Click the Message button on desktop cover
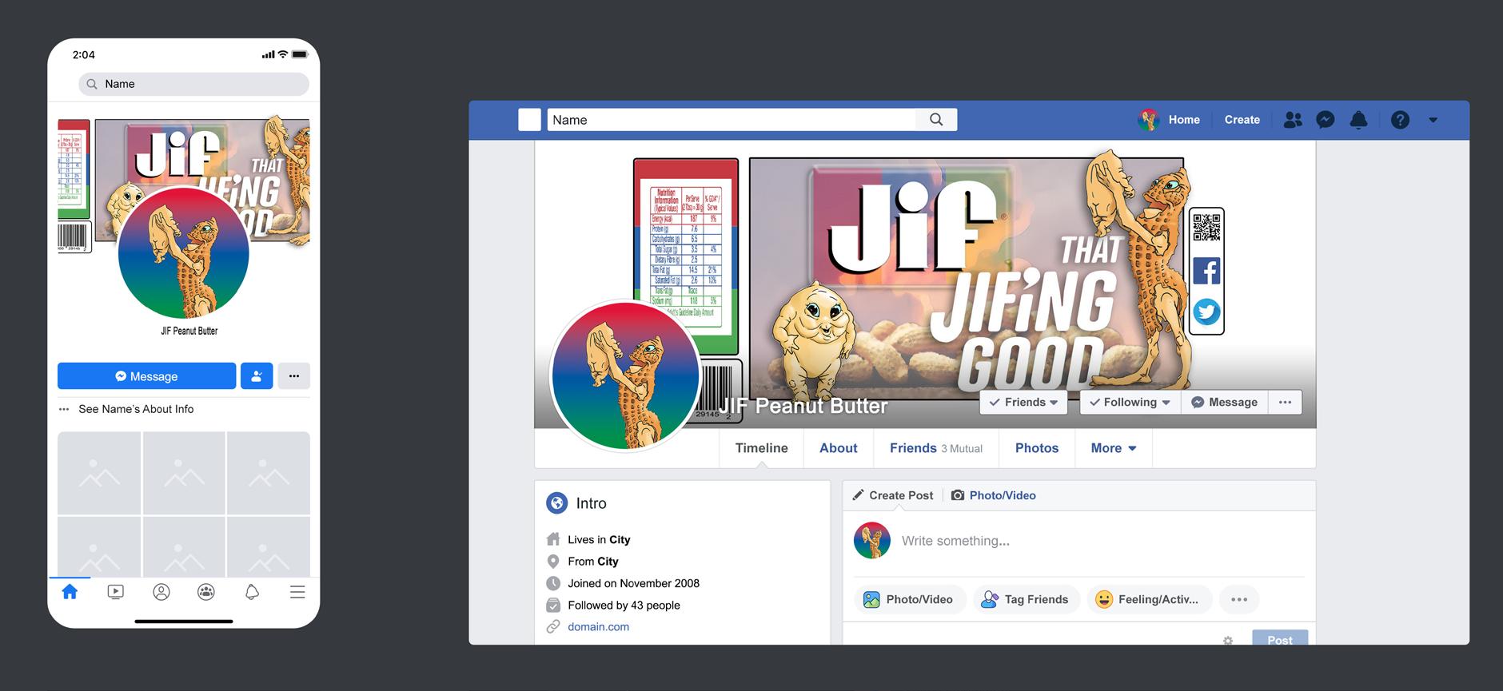 (1225, 402)
